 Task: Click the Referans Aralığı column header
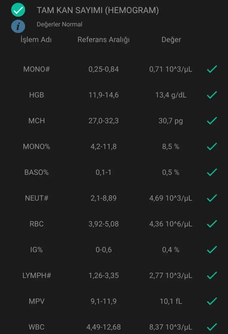click(x=104, y=40)
